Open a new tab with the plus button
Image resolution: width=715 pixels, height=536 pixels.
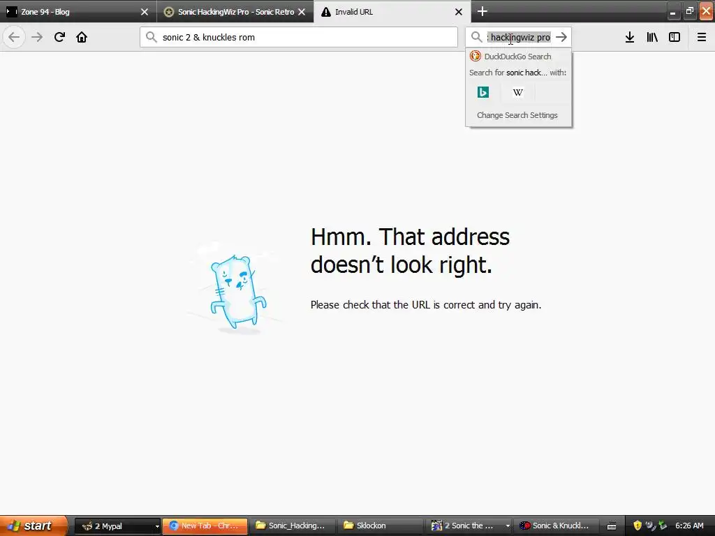tap(482, 11)
